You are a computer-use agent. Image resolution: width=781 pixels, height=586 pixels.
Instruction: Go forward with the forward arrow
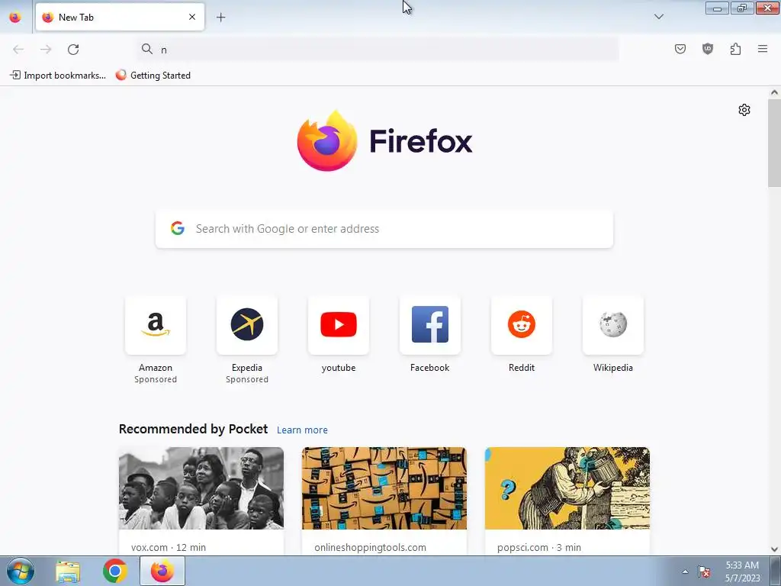pyautogui.click(x=46, y=50)
